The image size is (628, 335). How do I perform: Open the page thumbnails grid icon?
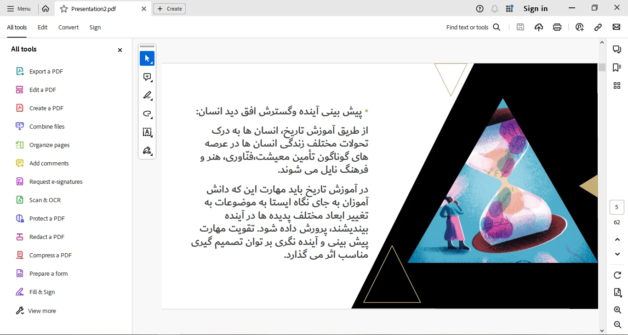pyautogui.click(x=617, y=85)
